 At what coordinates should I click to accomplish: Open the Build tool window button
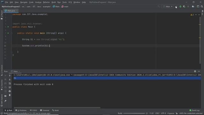point(55,110)
